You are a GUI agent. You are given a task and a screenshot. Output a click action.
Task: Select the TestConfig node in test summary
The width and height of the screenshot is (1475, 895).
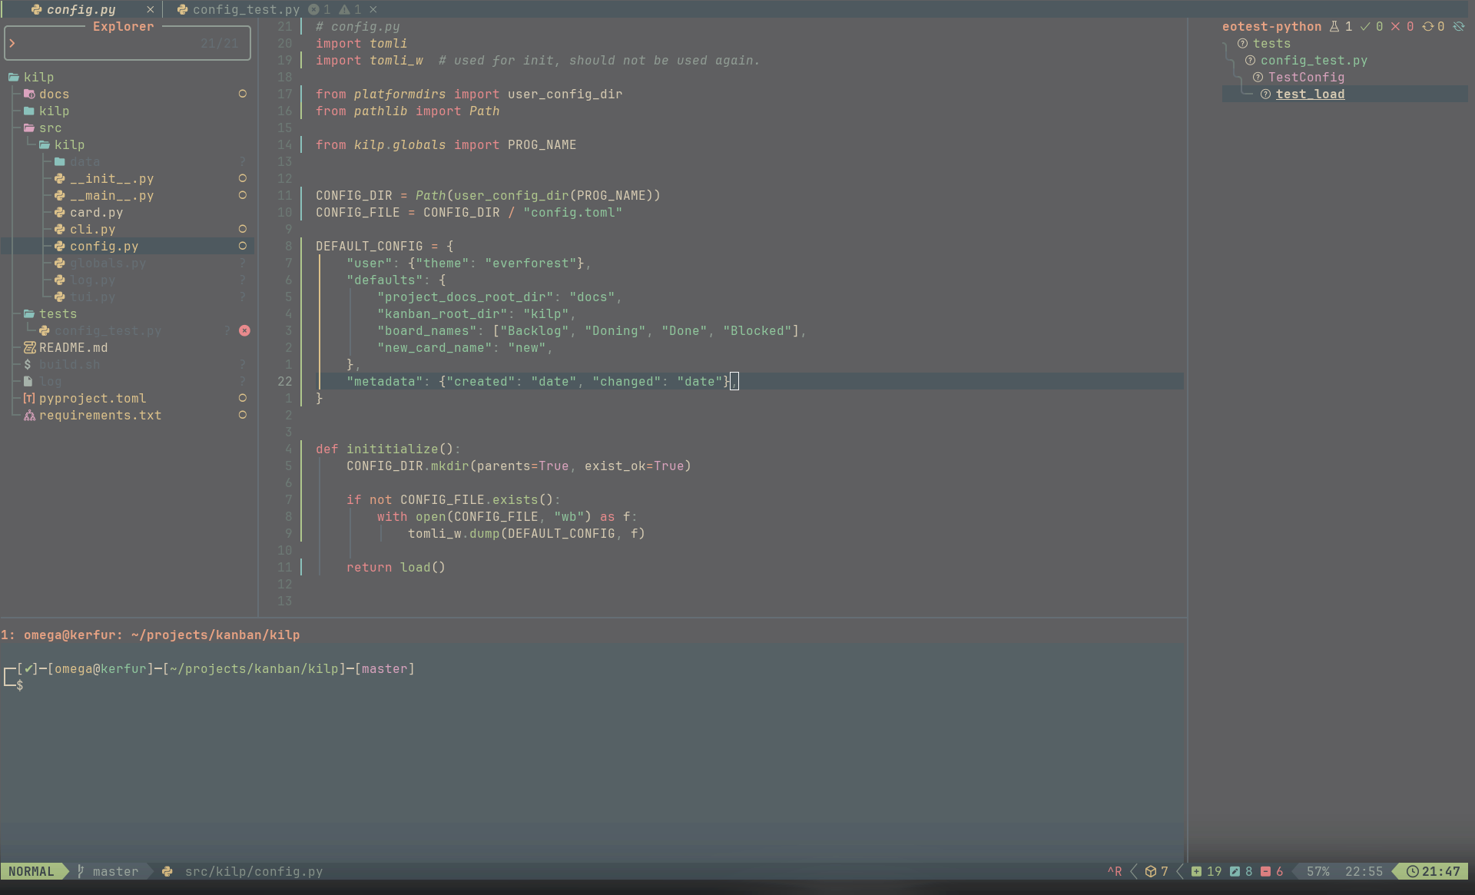pyautogui.click(x=1305, y=78)
